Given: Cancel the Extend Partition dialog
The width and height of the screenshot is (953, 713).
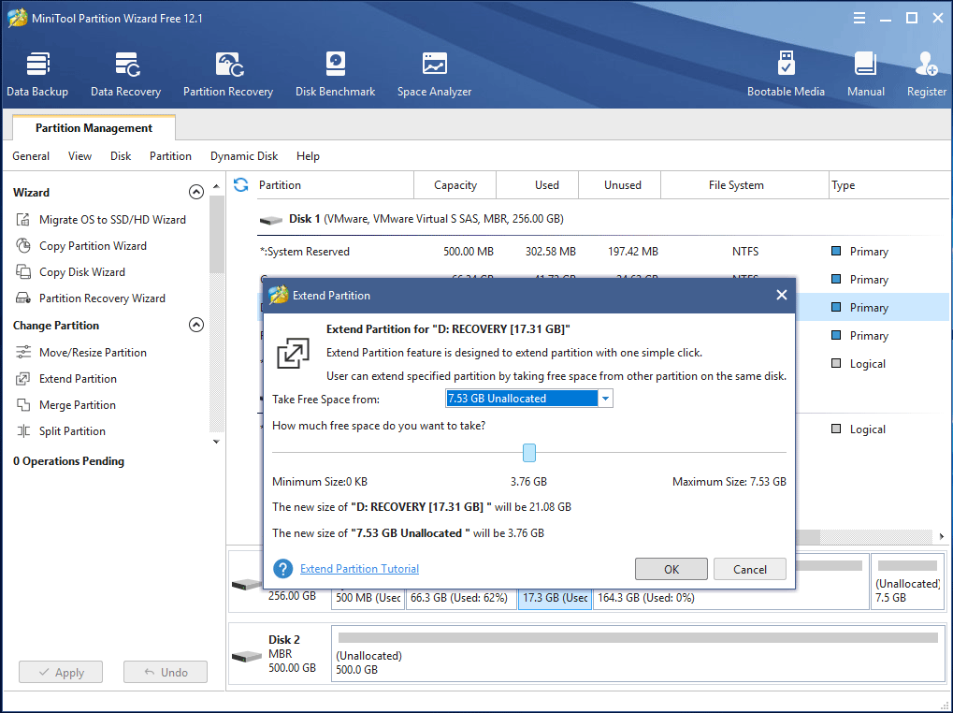Looking at the screenshot, I should click(x=749, y=569).
